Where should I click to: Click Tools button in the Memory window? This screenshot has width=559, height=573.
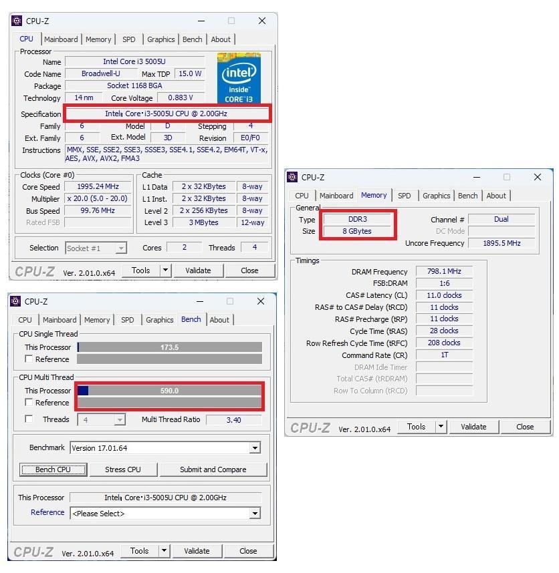417,427
